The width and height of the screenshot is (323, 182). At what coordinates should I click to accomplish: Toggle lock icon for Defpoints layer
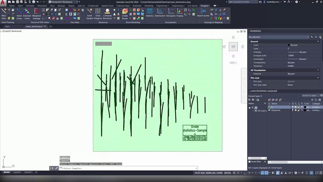[x=299, y=110]
